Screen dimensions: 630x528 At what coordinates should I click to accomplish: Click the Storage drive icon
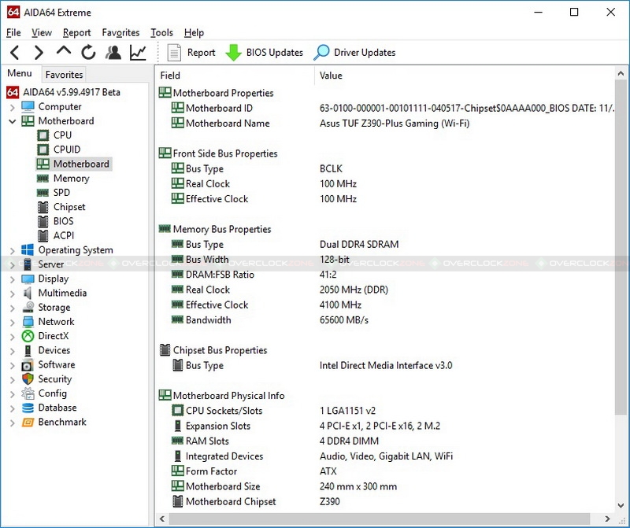[28, 307]
